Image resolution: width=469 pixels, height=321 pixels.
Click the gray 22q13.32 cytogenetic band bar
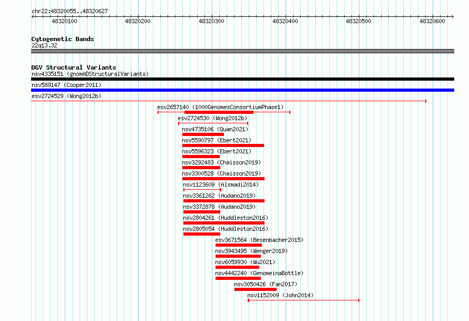click(242, 51)
